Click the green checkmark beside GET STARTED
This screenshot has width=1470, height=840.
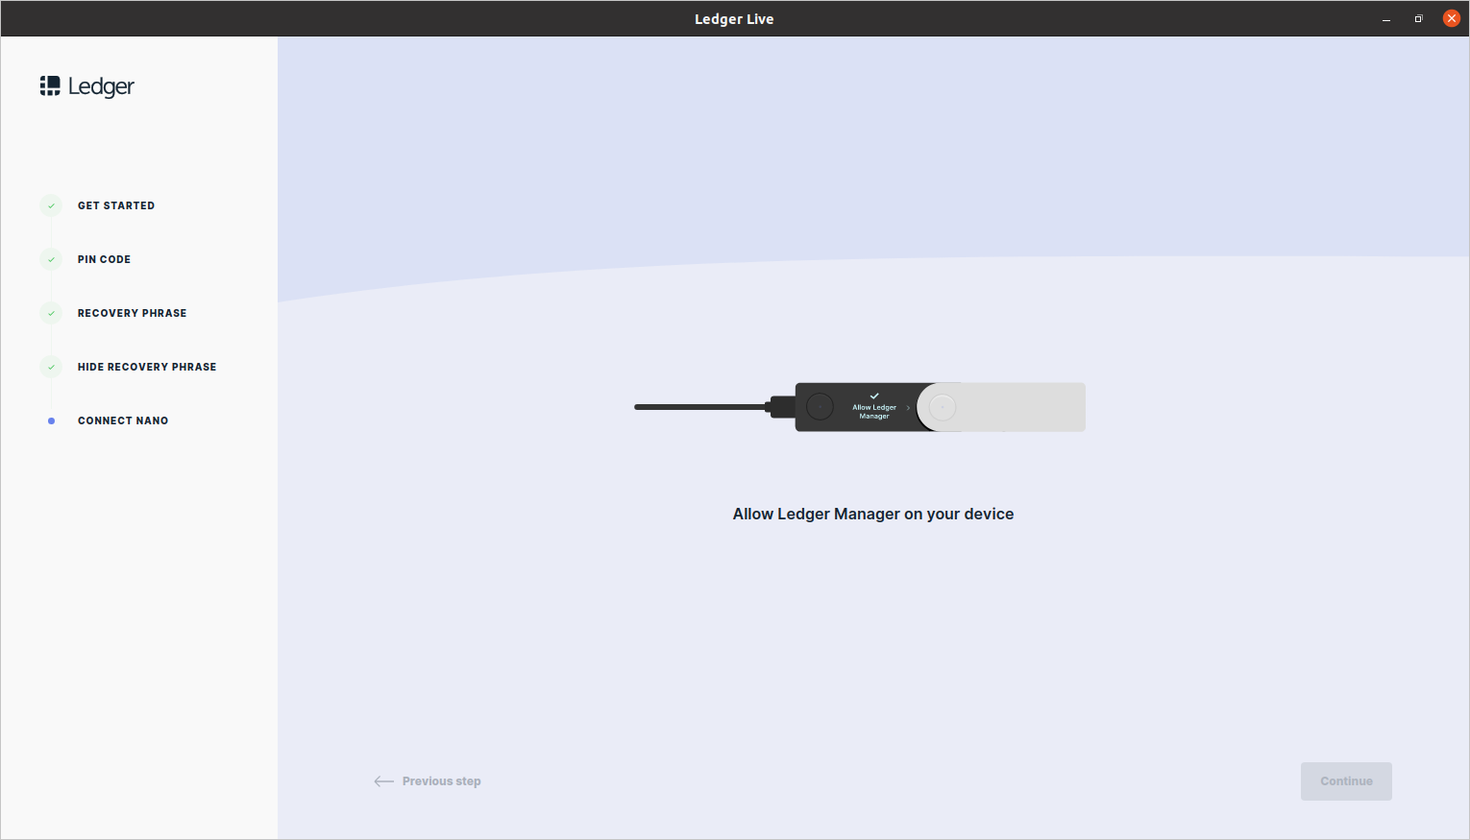tap(50, 205)
